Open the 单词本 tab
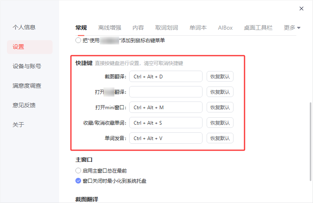This screenshot has width=313, height=203. (198, 28)
